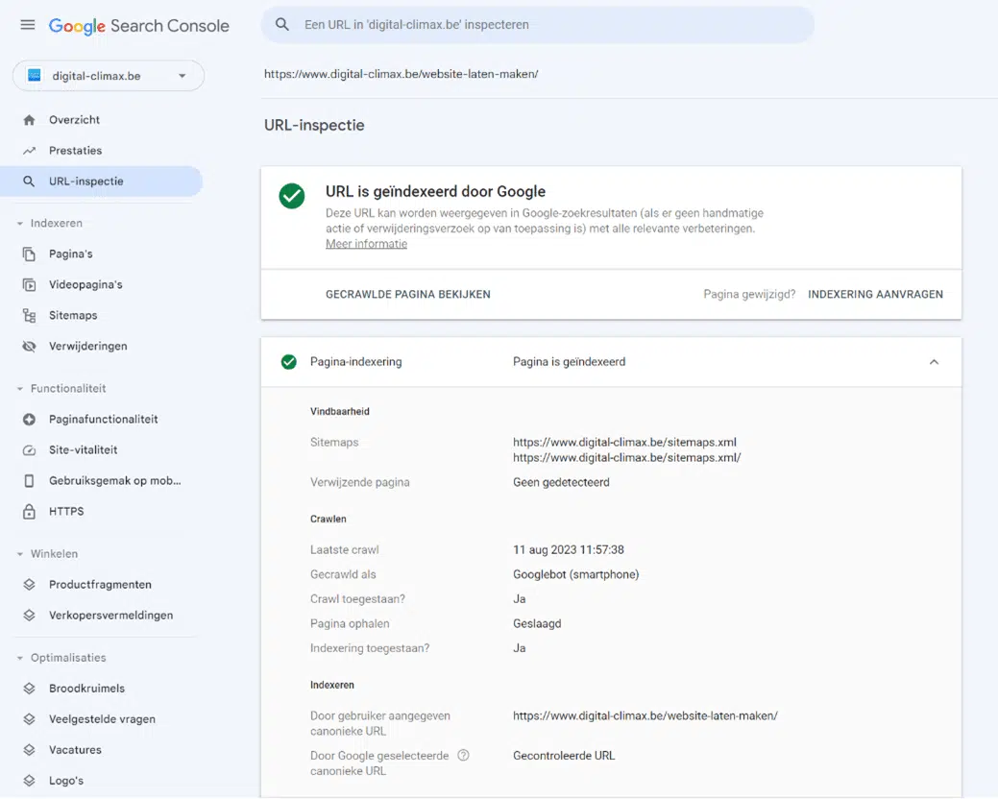
Task: Focus the URL inspection search field
Action: click(x=538, y=25)
